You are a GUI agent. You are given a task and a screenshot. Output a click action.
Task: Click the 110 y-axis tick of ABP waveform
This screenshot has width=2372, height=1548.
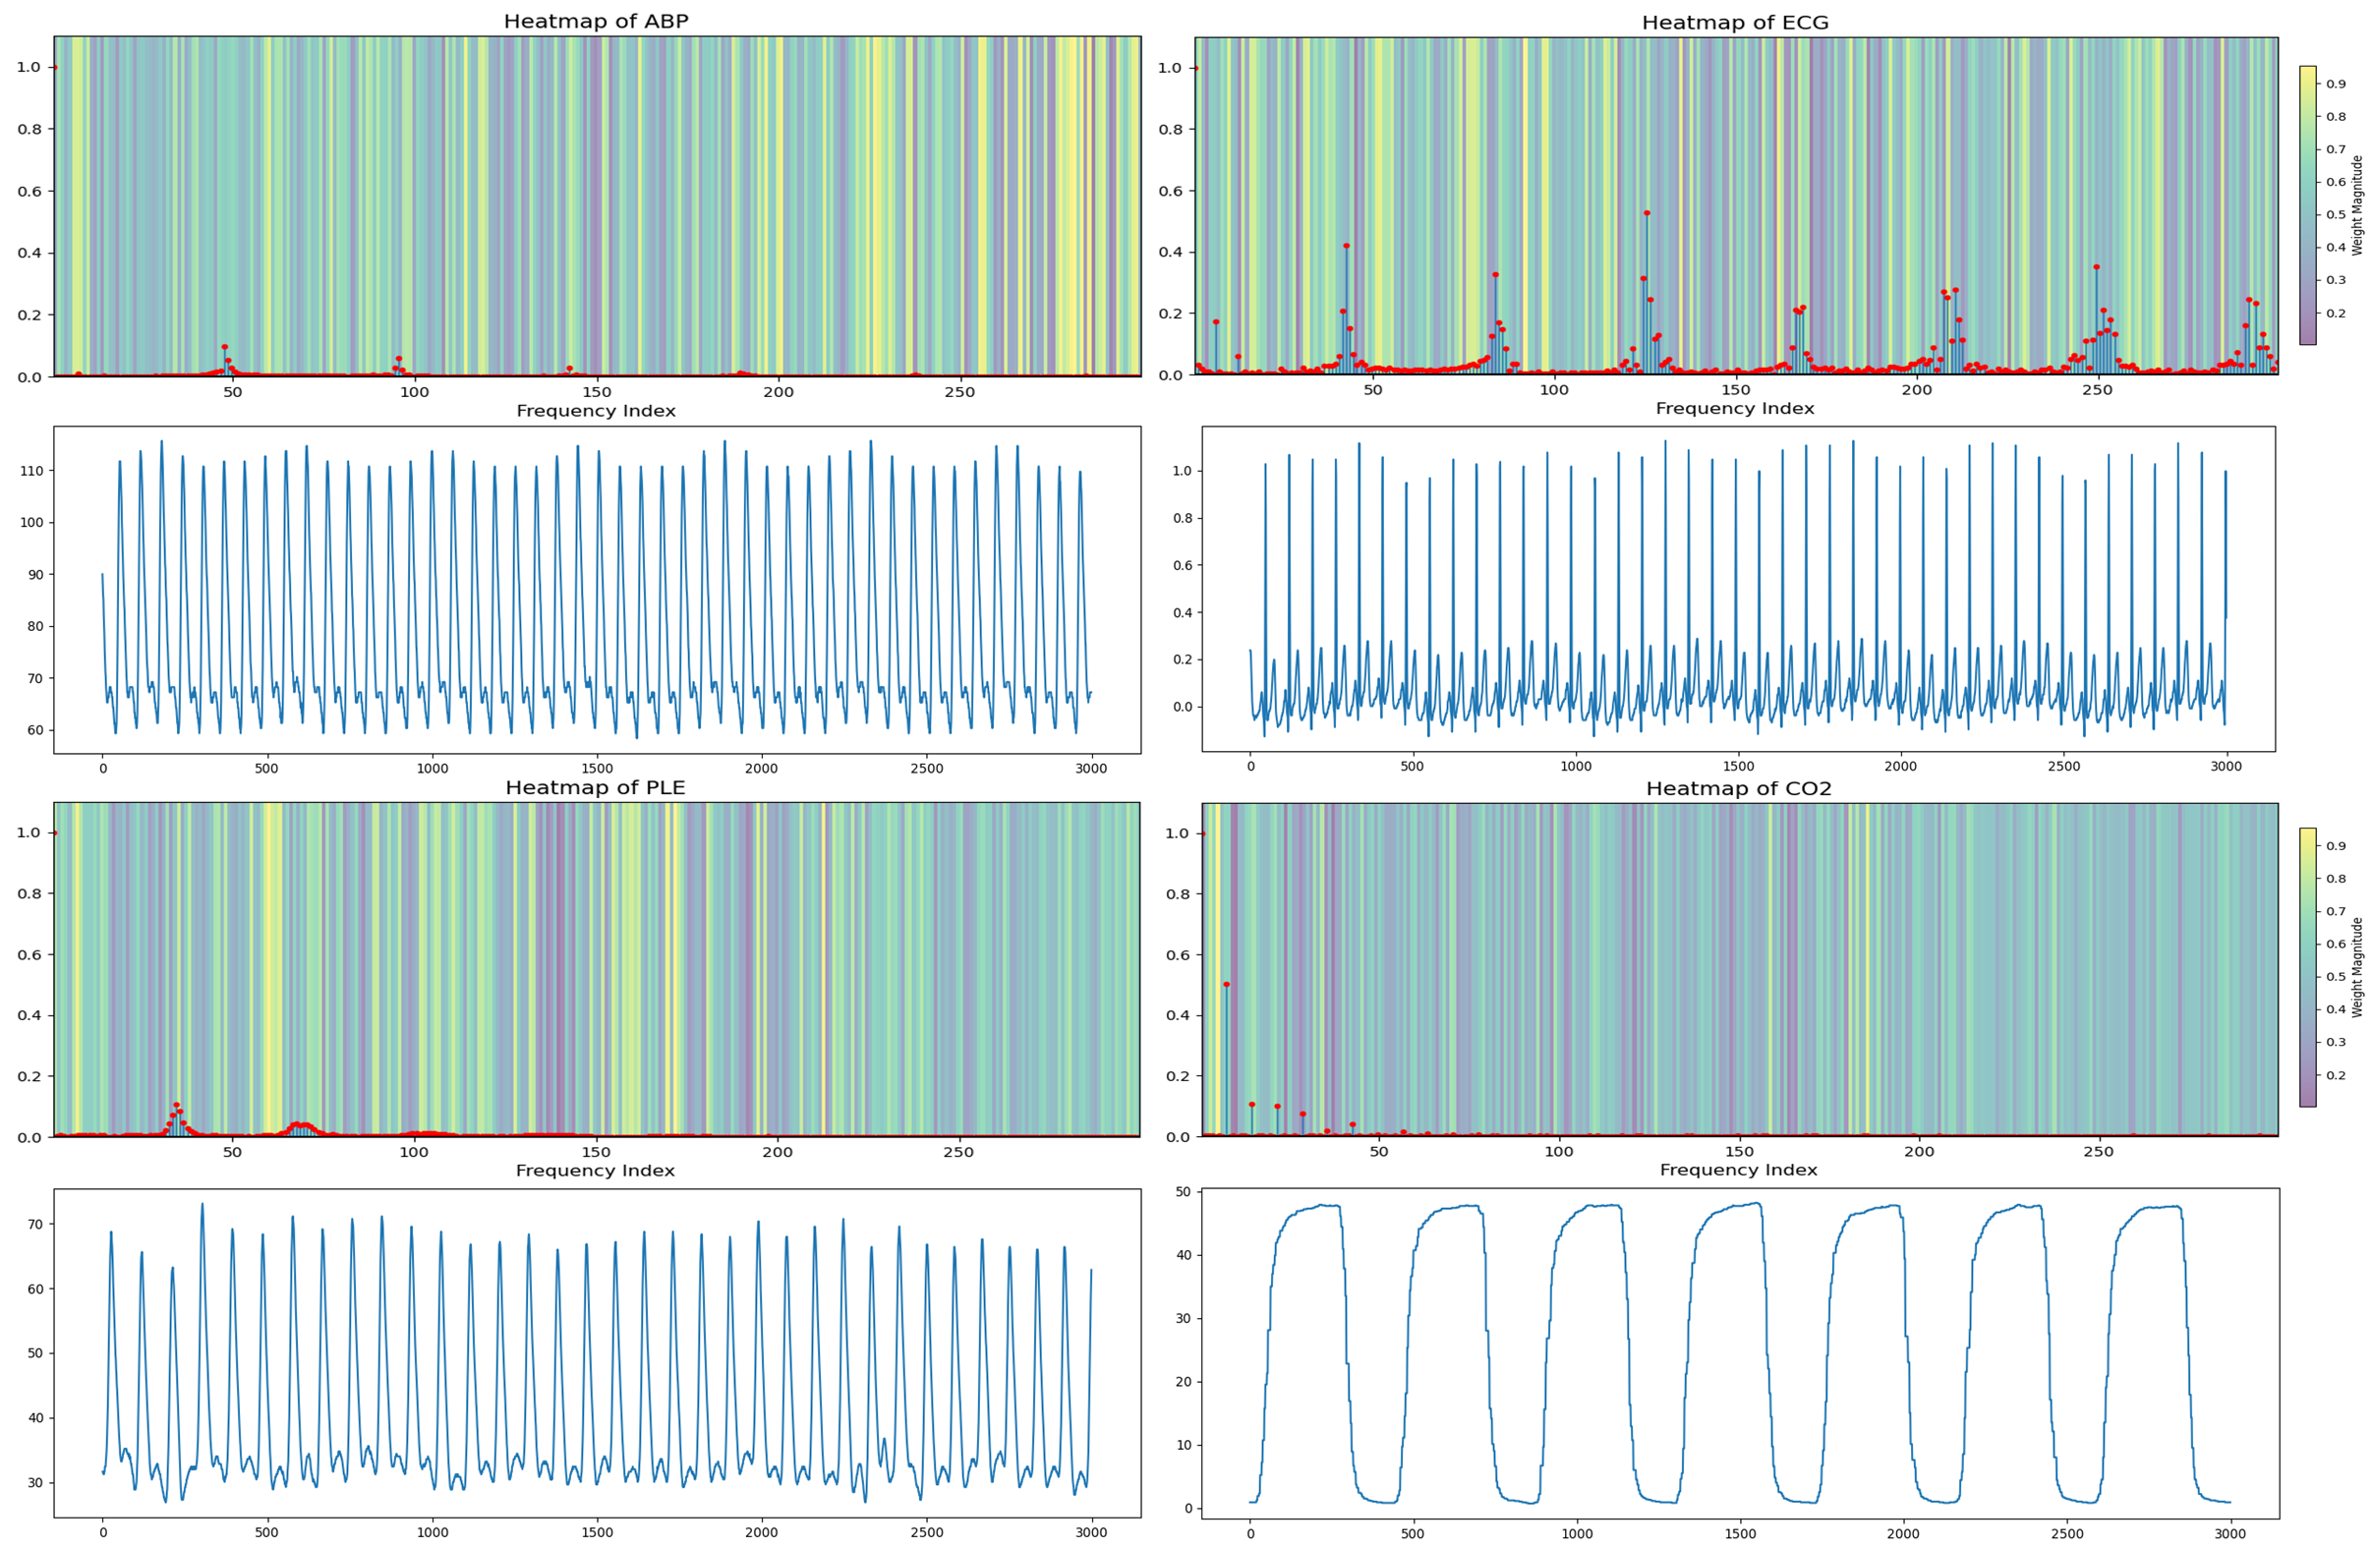[29, 471]
